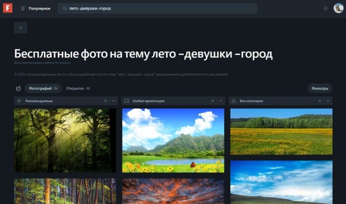Expand the Рекомендуемые chevron arrow

click(113, 101)
